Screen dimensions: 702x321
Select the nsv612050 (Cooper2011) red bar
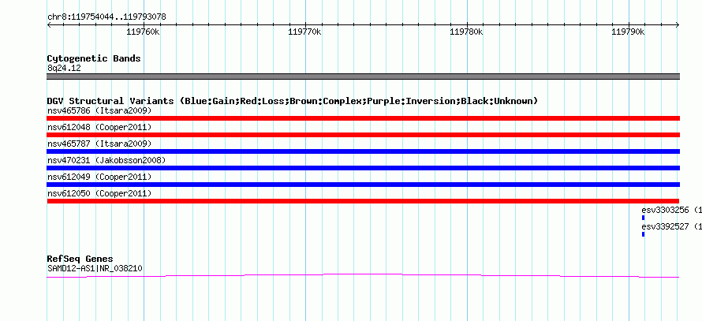pos(363,201)
